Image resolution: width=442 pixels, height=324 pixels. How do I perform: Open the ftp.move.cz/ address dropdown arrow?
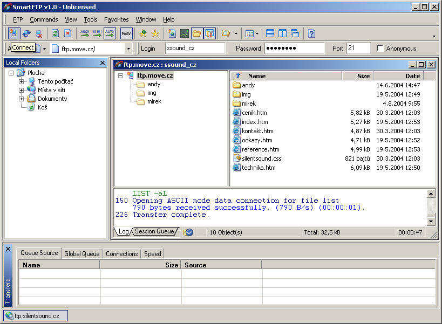pyautogui.click(x=128, y=49)
